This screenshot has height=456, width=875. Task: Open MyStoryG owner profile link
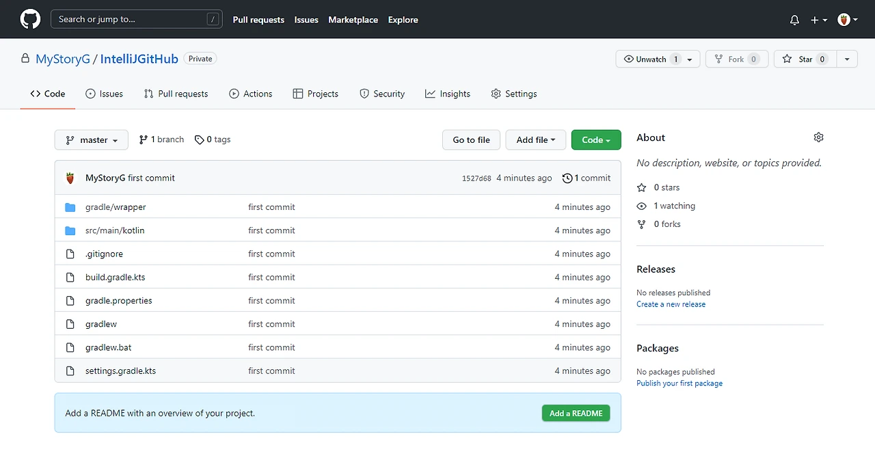[63, 59]
